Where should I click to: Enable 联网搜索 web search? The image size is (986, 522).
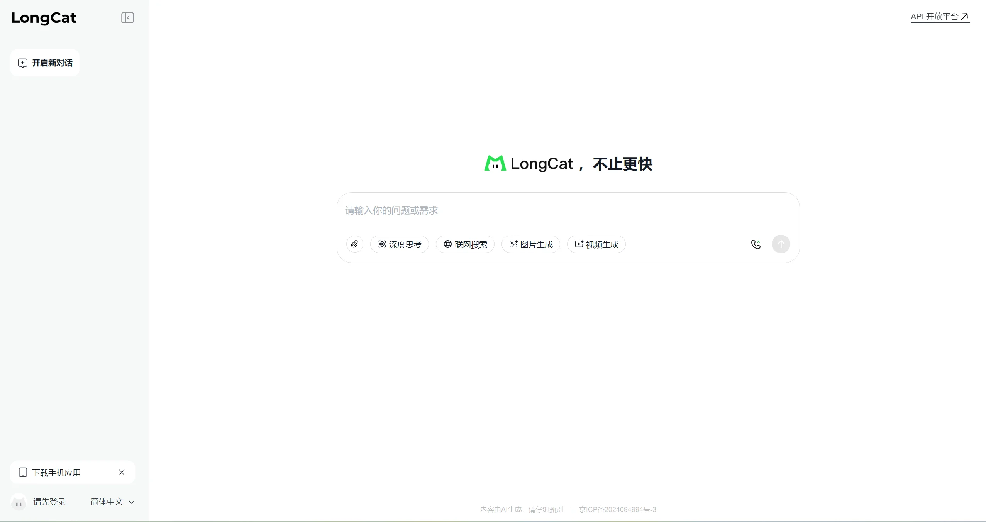click(465, 244)
